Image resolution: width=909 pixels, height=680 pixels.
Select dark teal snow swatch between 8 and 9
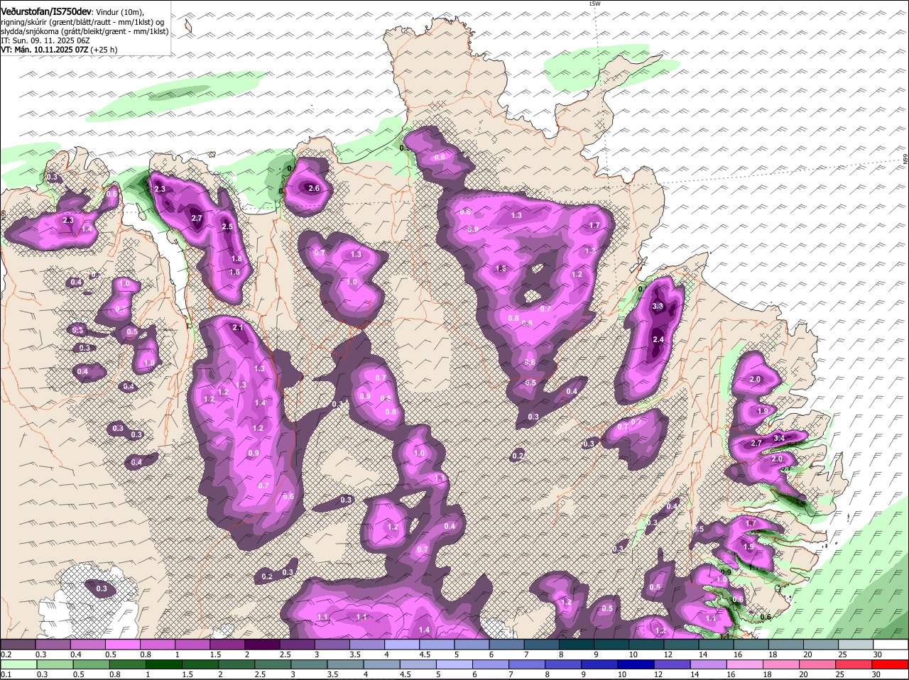tap(577, 645)
